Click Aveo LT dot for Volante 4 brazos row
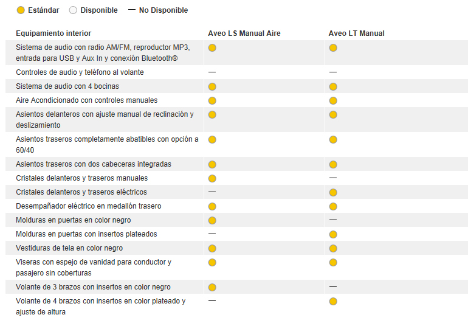This screenshot has height=326, width=468. [333, 301]
